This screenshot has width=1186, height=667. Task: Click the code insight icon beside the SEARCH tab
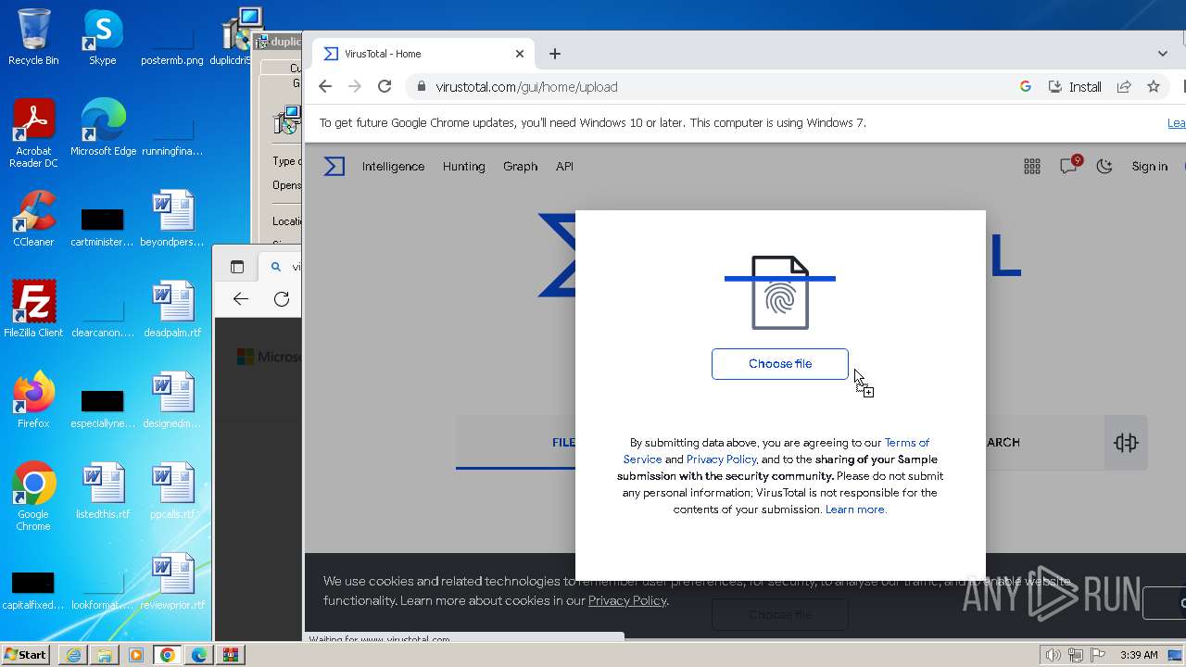(1126, 443)
